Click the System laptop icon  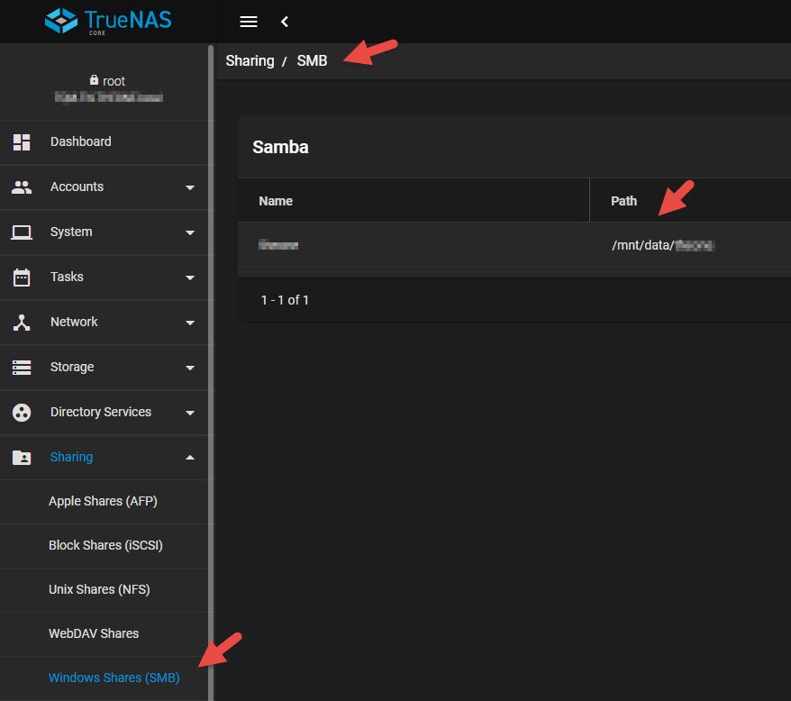point(22,232)
